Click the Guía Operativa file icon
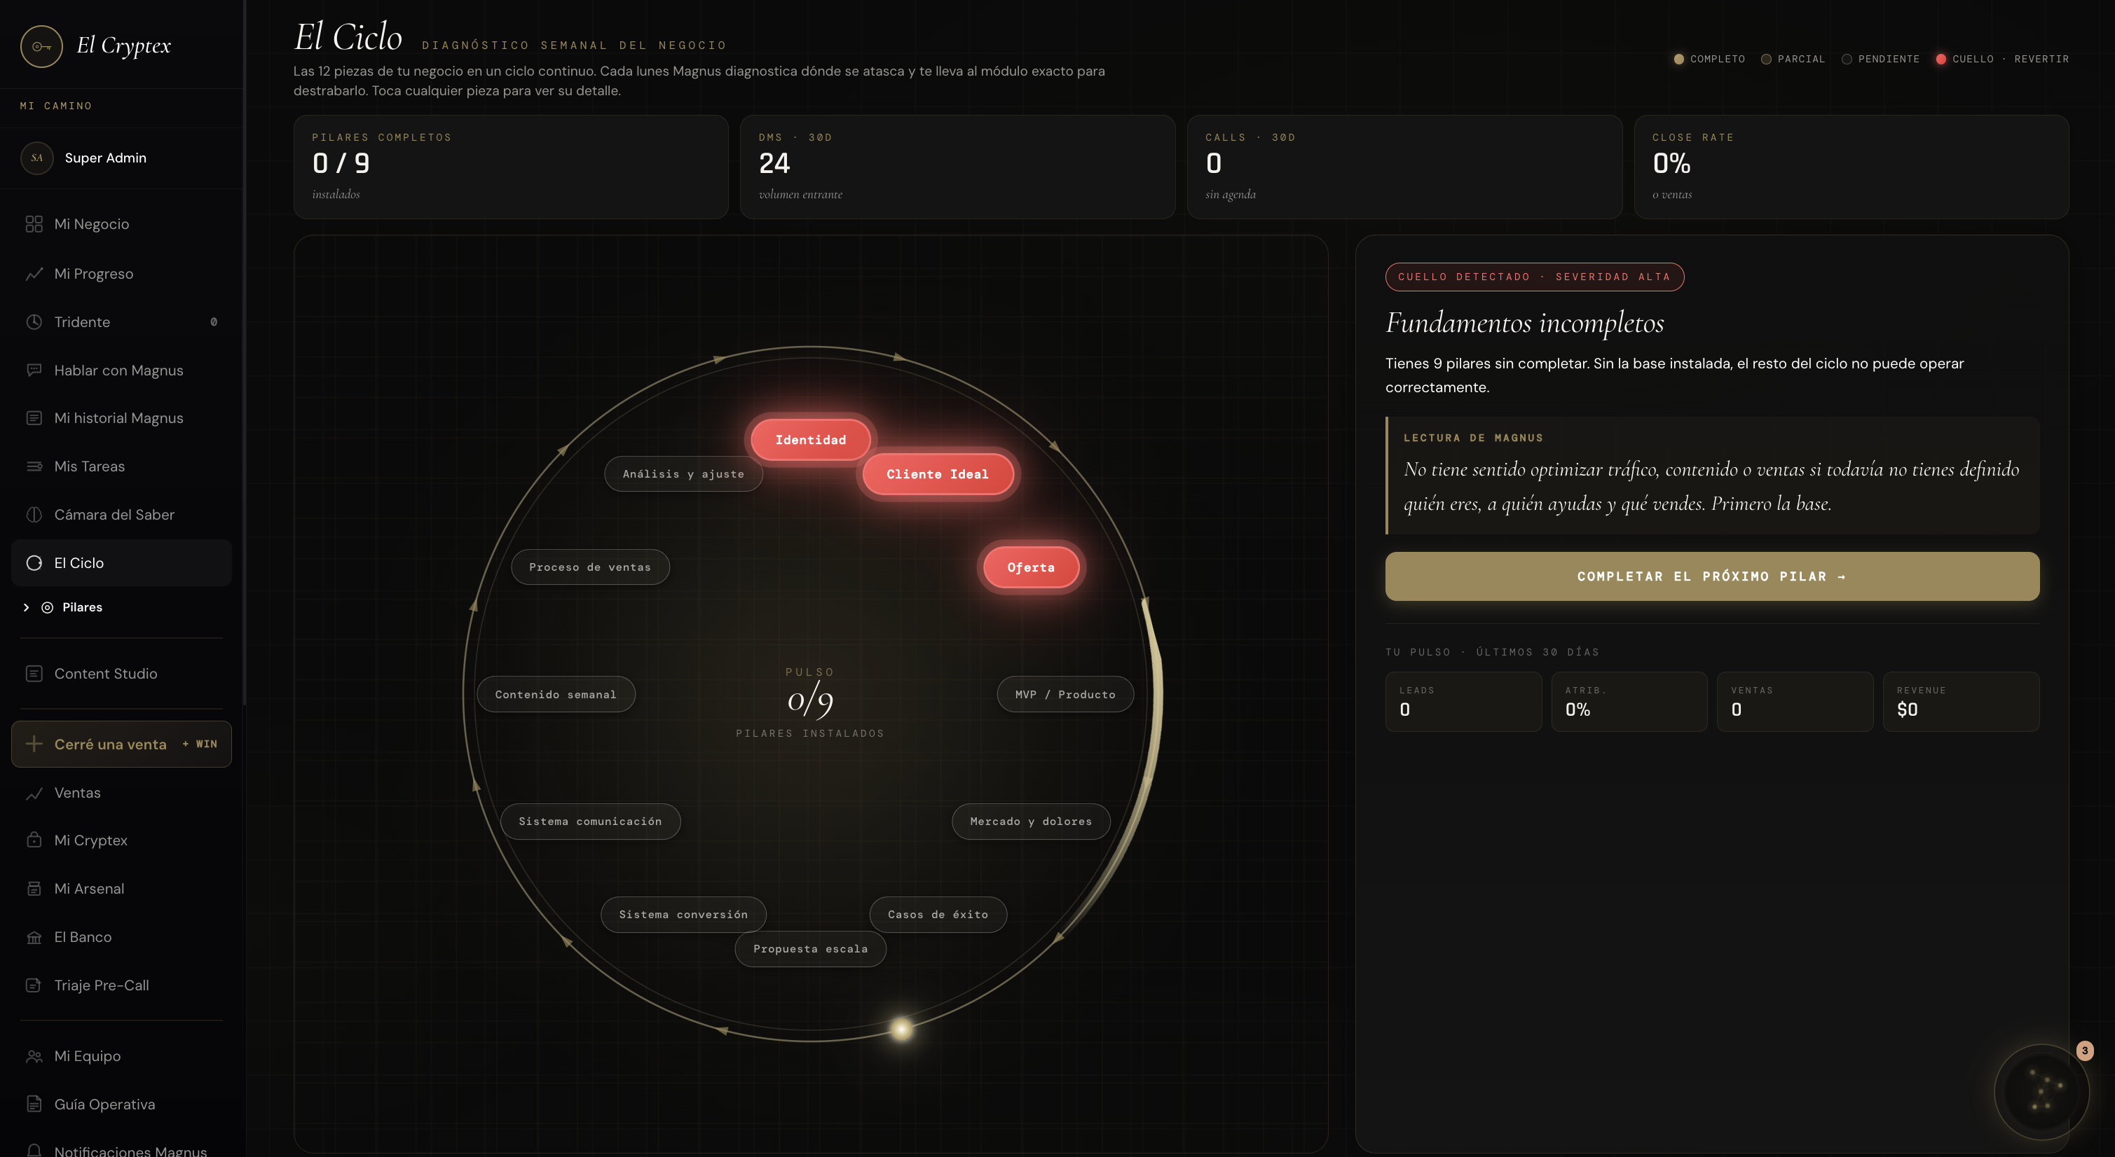This screenshot has height=1157, width=2115. click(x=34, y=1104)
